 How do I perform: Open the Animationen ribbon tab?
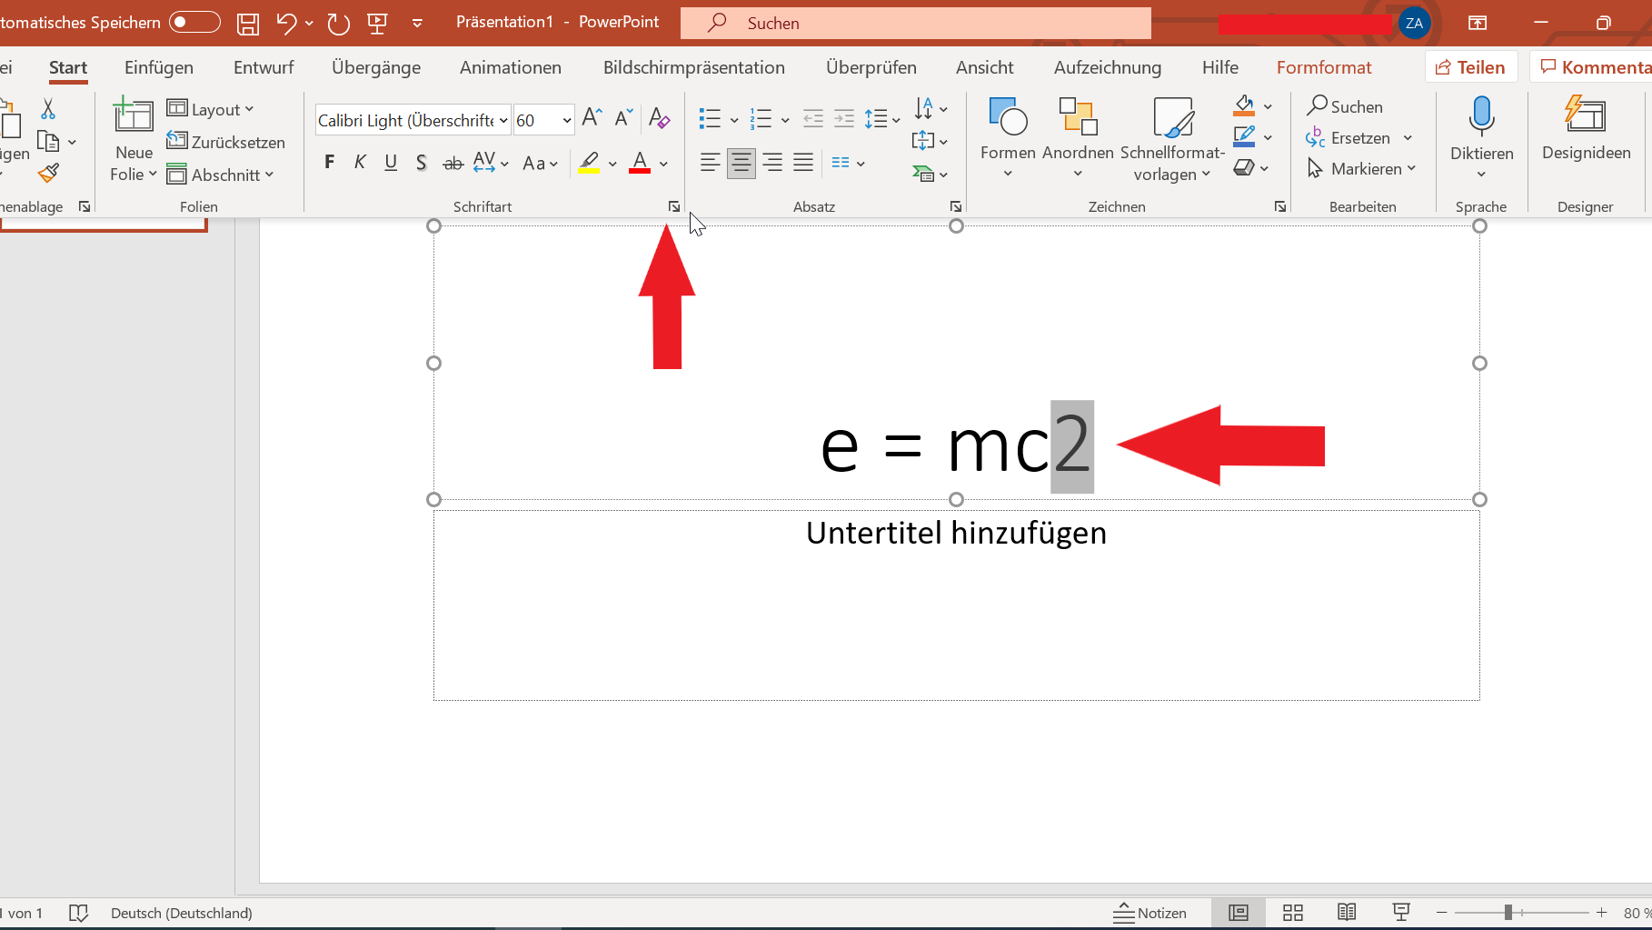tap(510, 67)
